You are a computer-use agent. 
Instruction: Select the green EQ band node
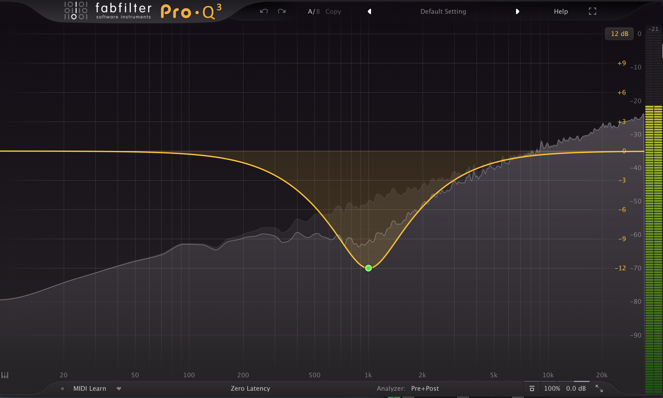tap(368, 268)
